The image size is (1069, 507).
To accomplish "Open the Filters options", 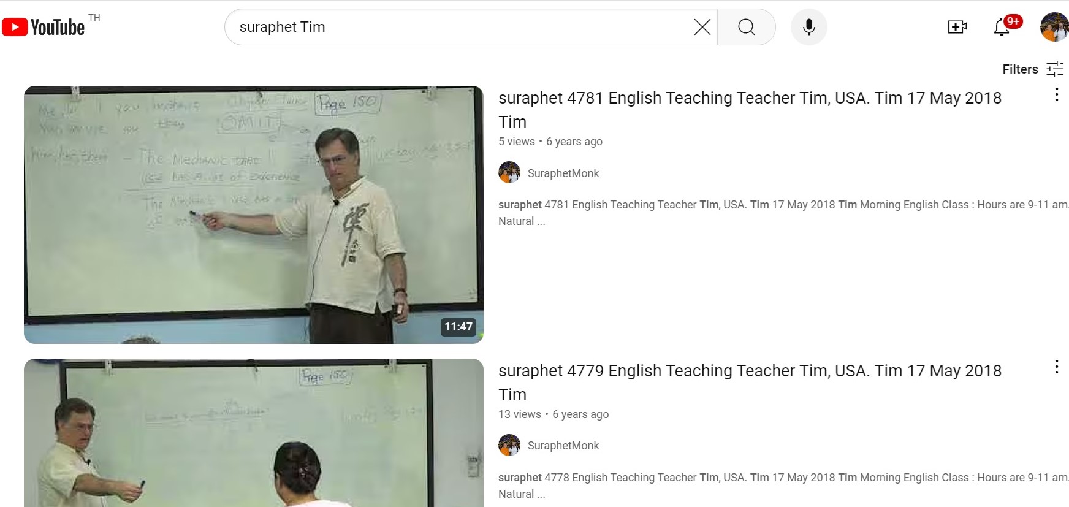I will click(1033, 69).
